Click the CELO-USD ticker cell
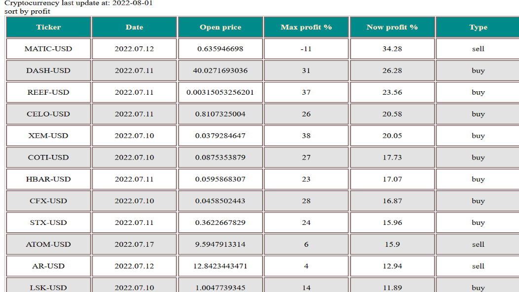Screen dimensions: 519x292 48,114
